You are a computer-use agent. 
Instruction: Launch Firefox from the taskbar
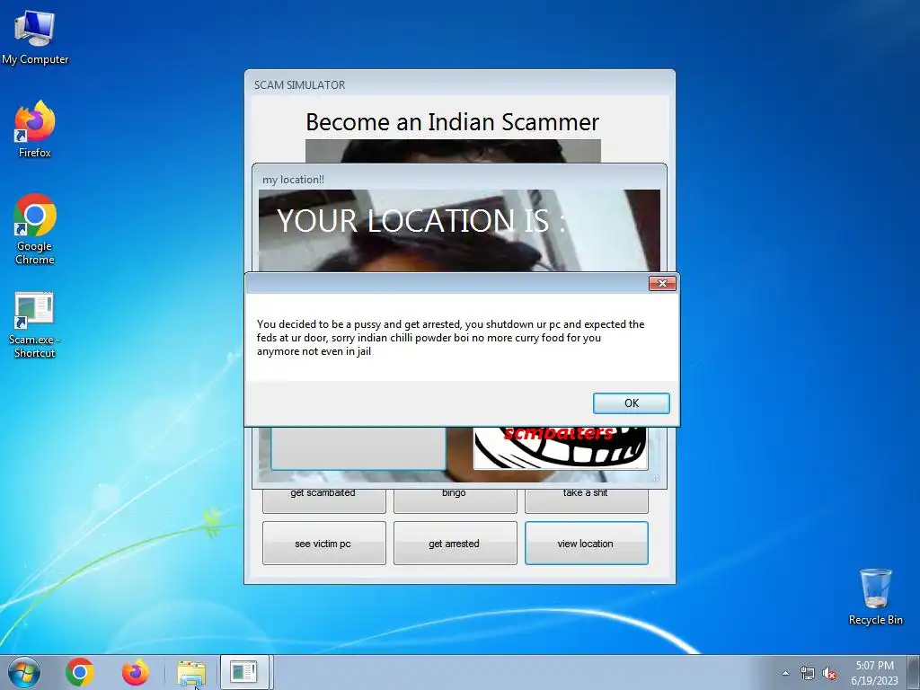135,672
